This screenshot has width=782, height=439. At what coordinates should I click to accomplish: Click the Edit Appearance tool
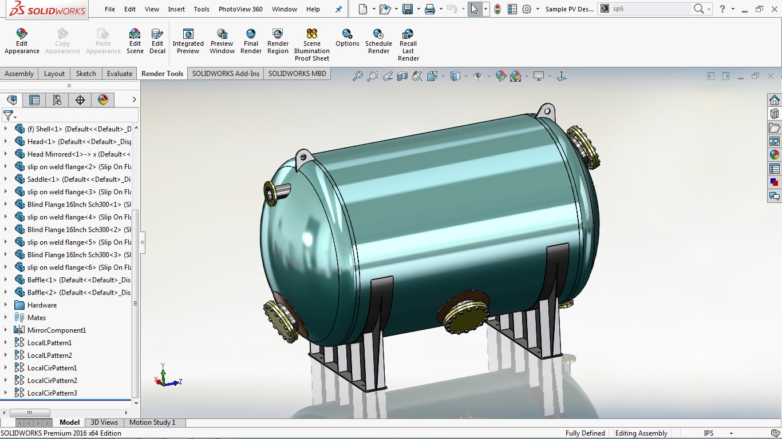pos(22,41)
